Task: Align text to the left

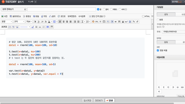Action: (x=60, y=22)
